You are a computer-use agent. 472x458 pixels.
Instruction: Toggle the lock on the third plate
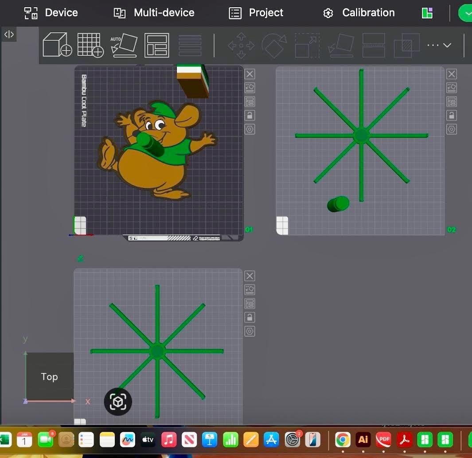[x=250, y=318]
